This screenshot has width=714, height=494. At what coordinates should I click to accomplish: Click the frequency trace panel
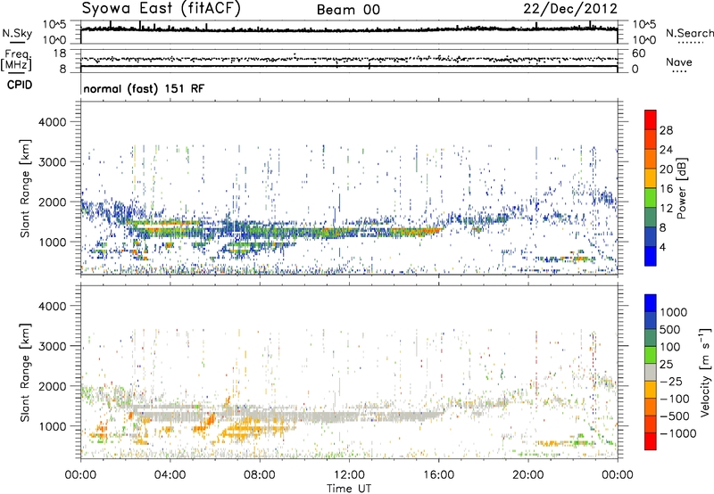click(x=349, y=61)
